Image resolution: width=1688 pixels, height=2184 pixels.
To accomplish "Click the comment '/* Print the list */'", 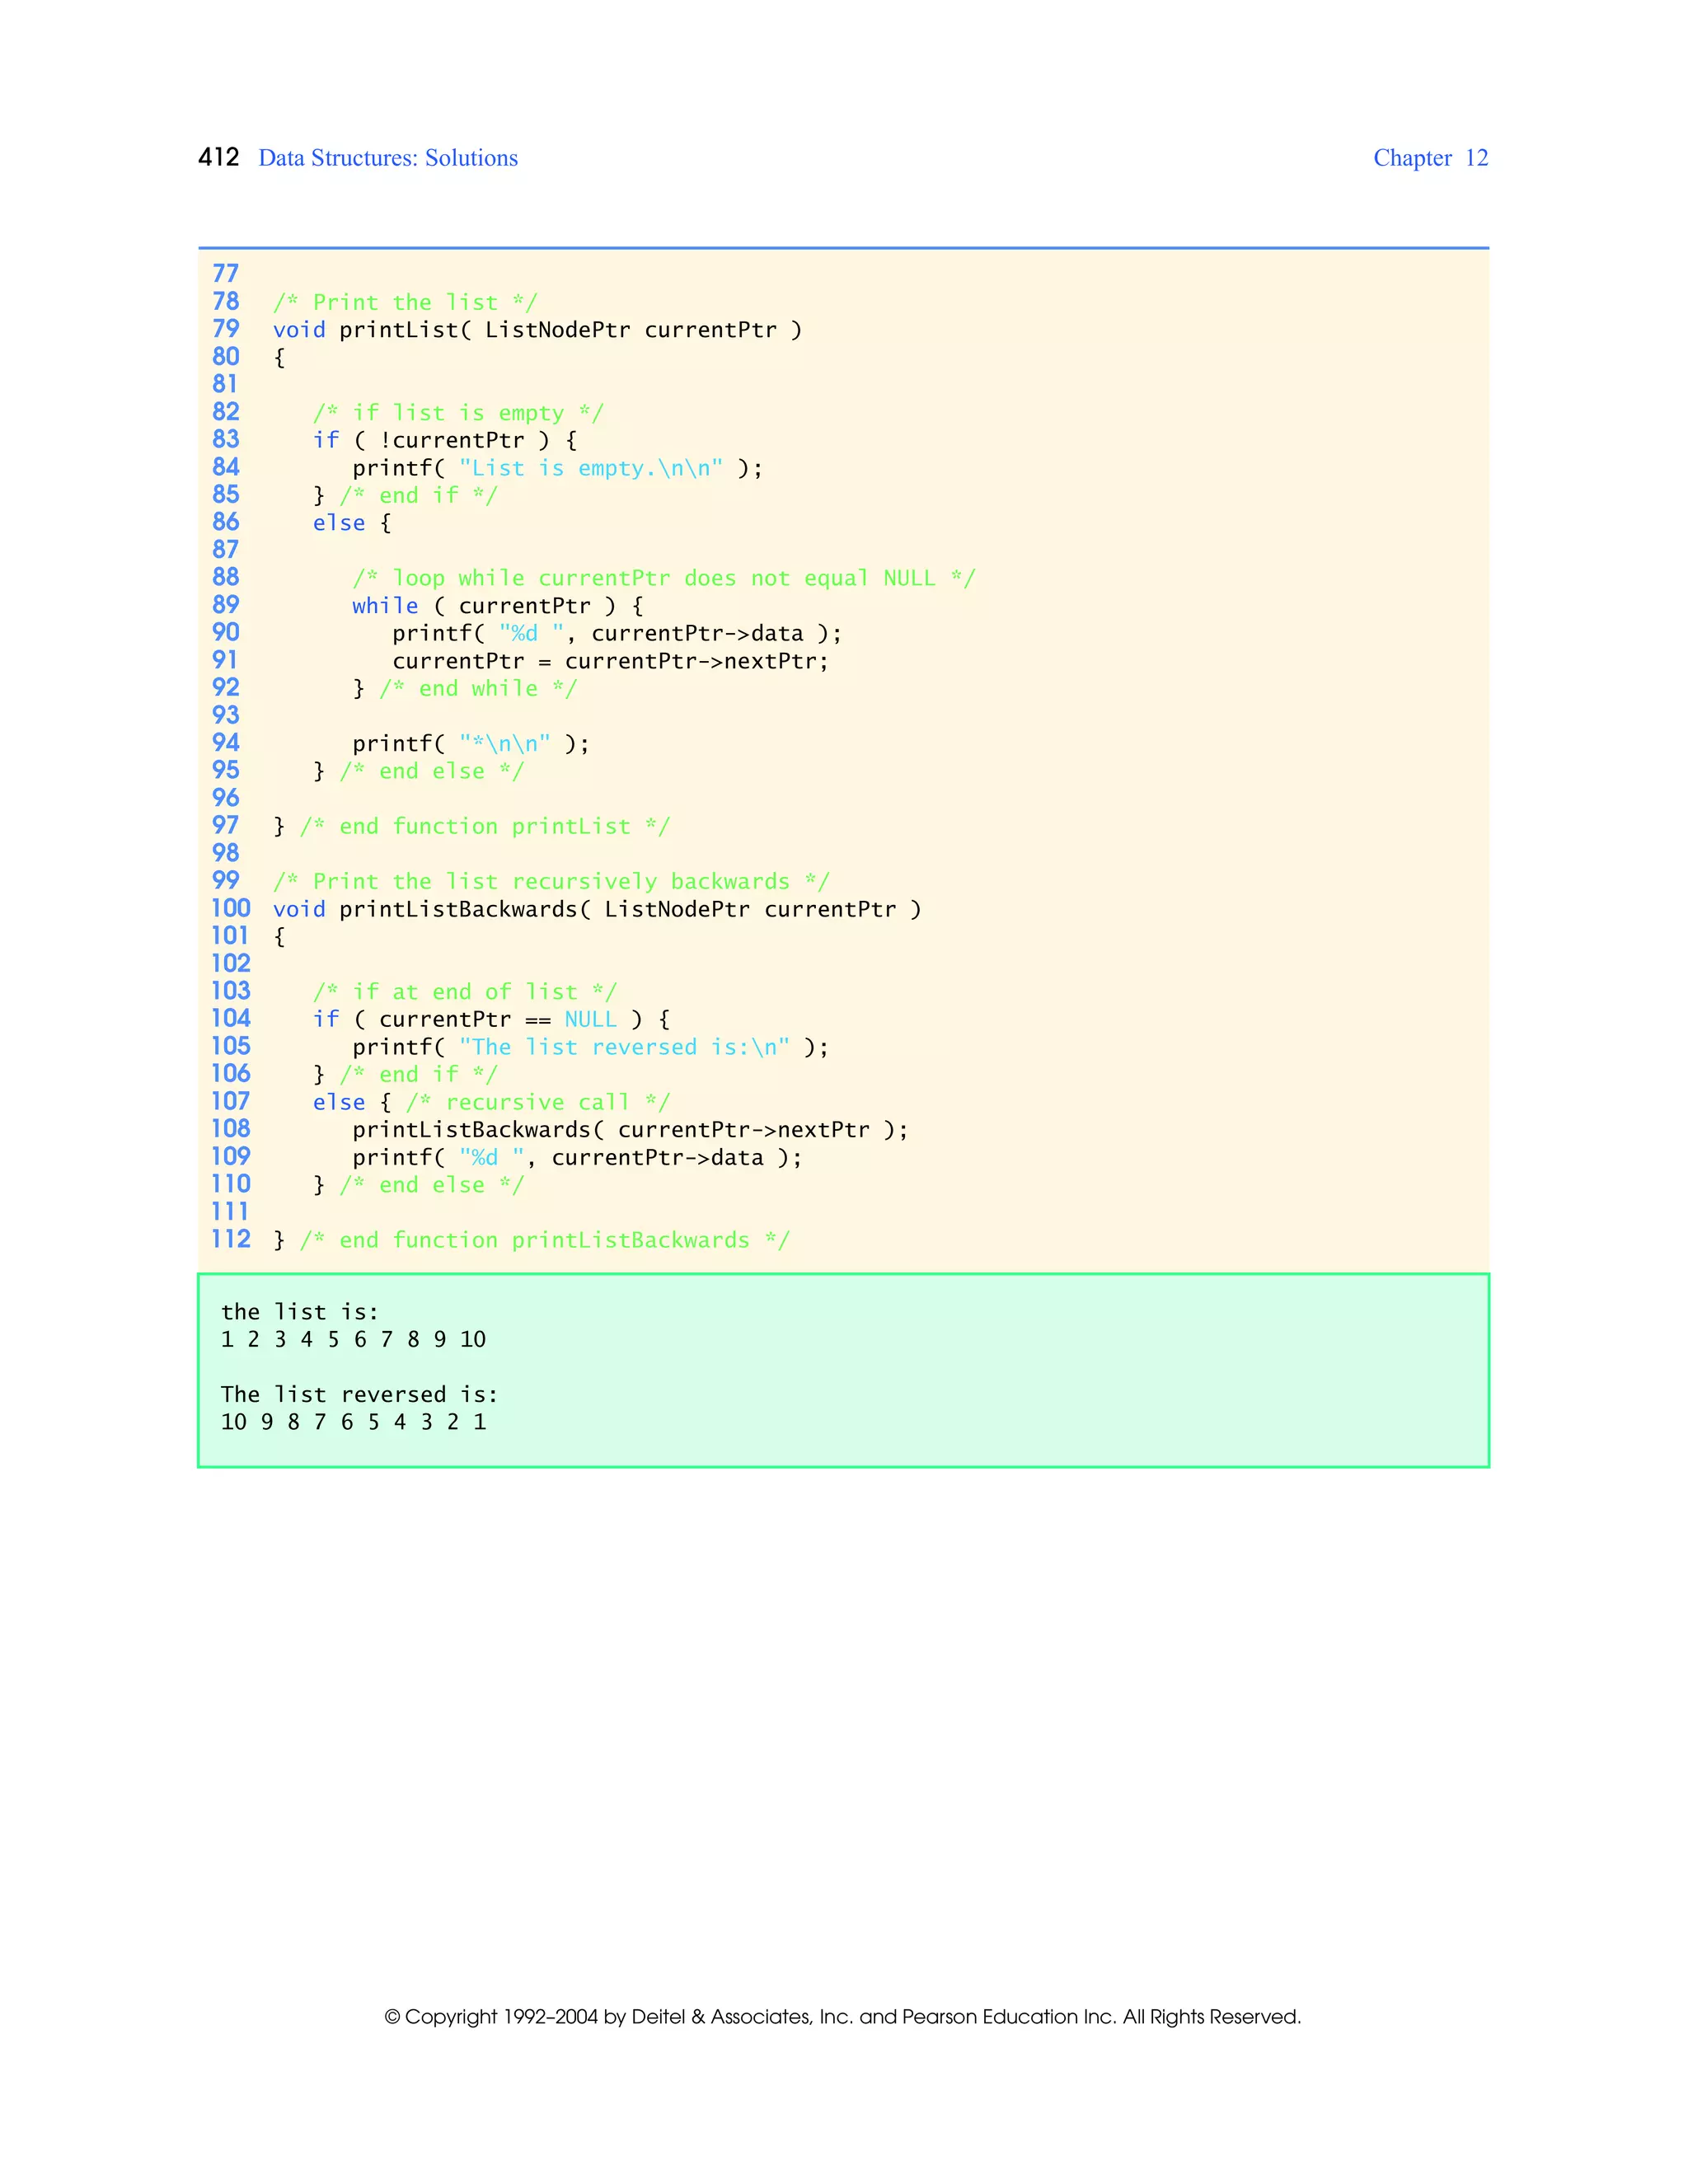I will point(405,303).
